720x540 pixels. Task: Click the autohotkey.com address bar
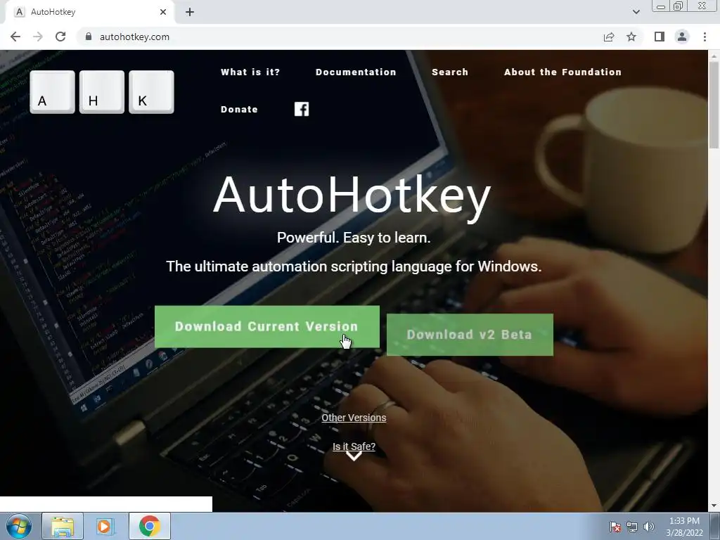340,37
